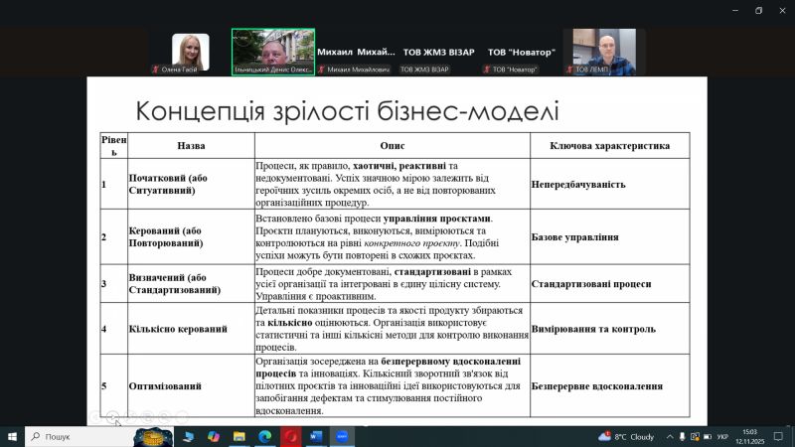Select the ТОВ ЛЕМП participant video
Image resolution: width=795 pixels, height=447 pixels.
click(x=604, y=52)
